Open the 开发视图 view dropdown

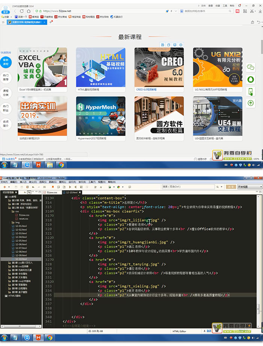[x=250, y=187]
